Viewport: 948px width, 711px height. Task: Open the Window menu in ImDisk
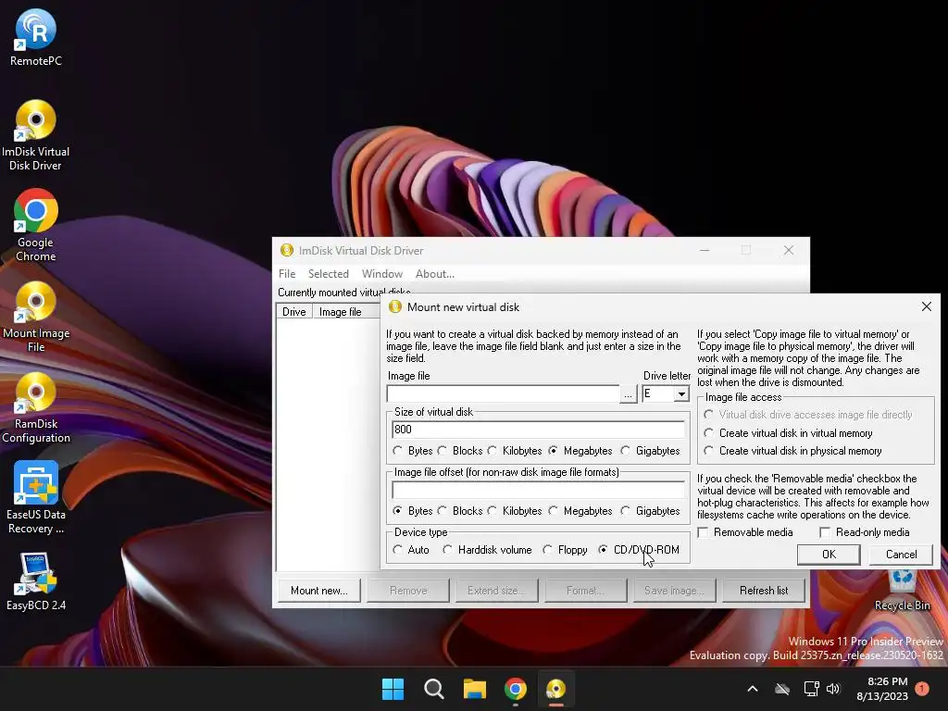tap(382, 274)
